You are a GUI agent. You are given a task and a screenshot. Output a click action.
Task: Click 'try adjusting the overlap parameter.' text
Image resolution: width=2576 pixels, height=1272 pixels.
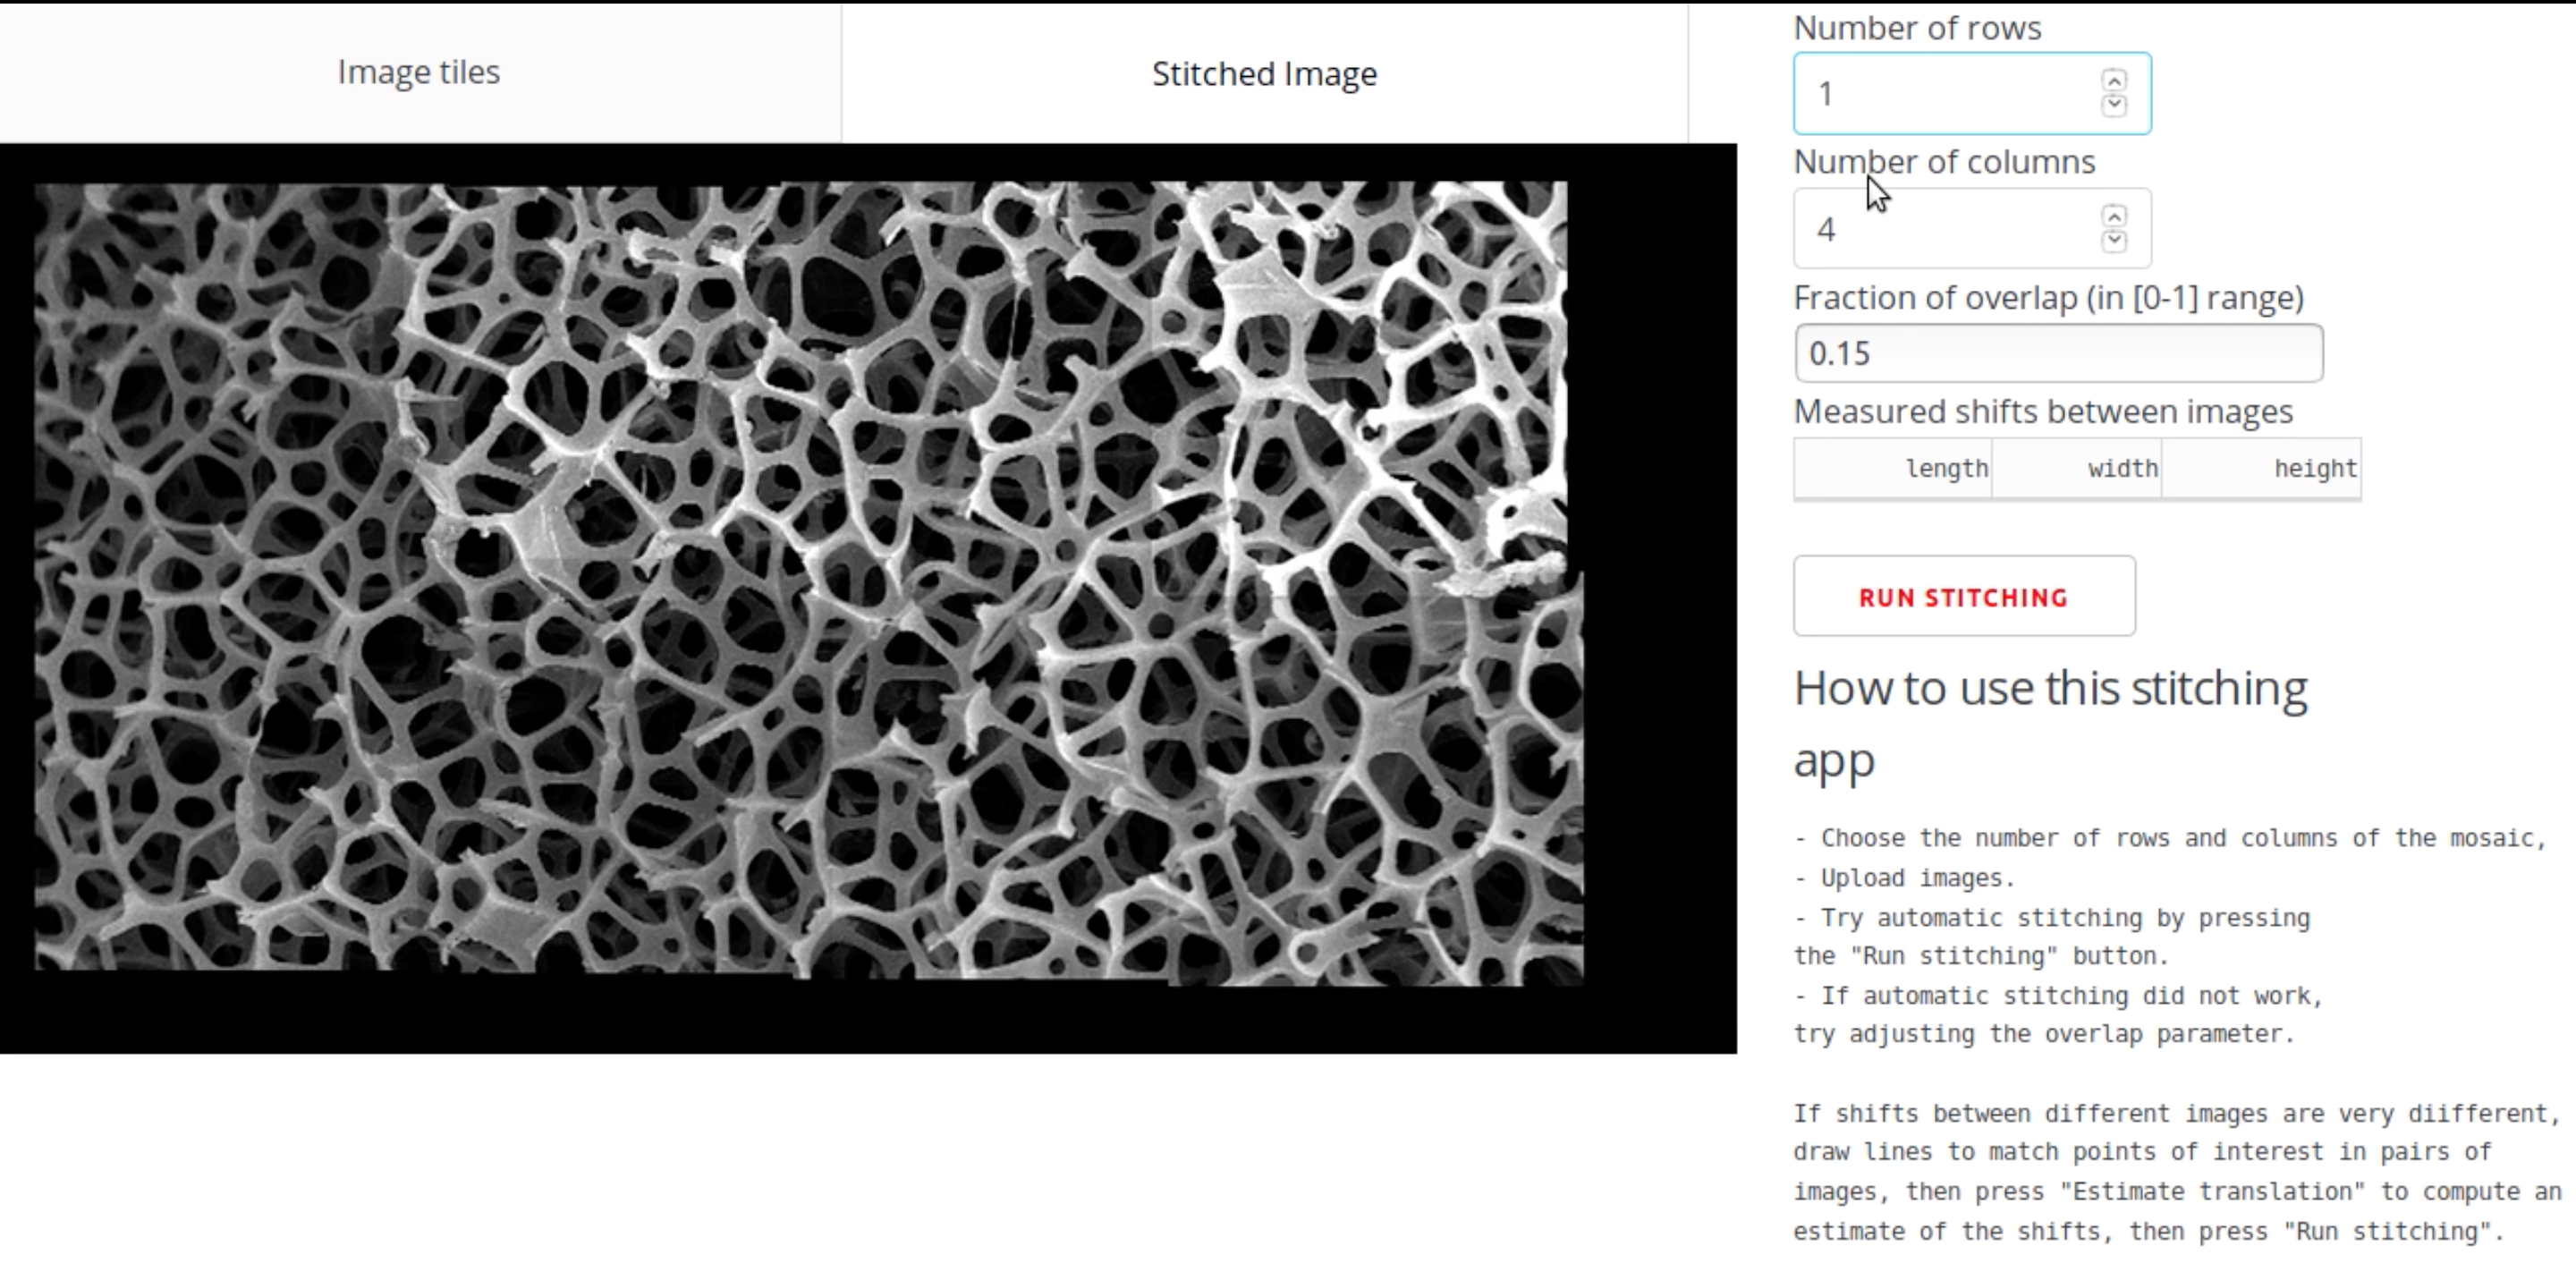click(2043, 1034)
